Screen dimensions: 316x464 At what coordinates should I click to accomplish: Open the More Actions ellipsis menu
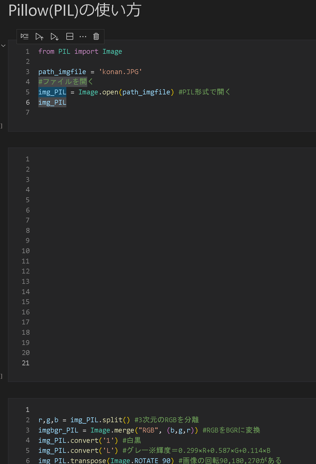click(x=83, y=36)
